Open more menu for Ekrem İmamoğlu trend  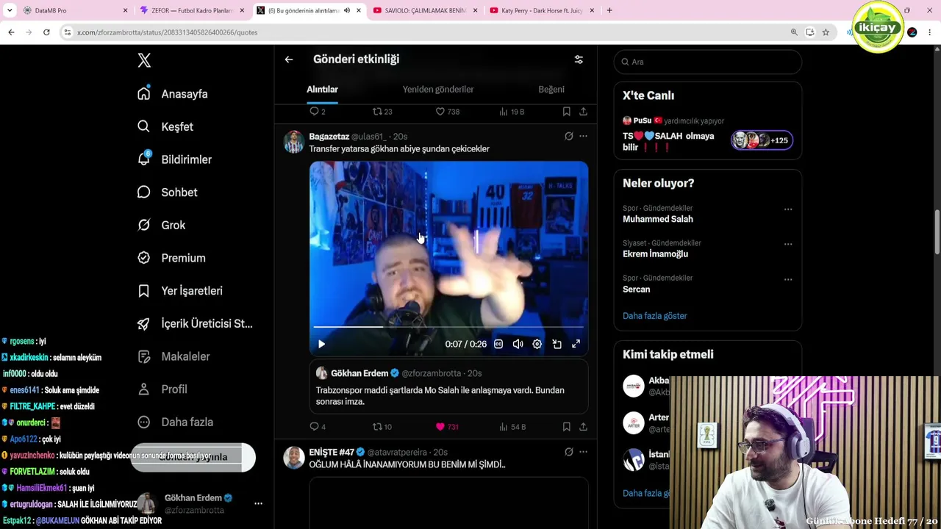(x=788, y=244)
